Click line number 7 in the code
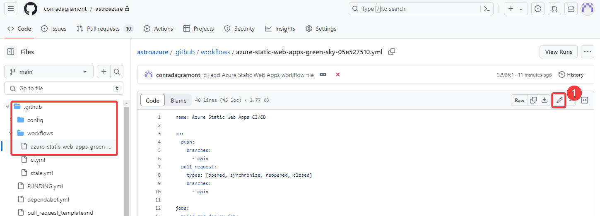 [x=159, y=167]
